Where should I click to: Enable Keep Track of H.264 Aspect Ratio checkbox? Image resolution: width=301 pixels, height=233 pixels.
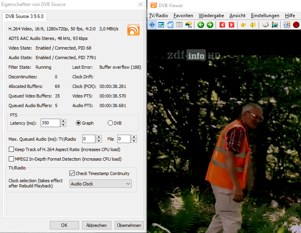coord(11,149)
